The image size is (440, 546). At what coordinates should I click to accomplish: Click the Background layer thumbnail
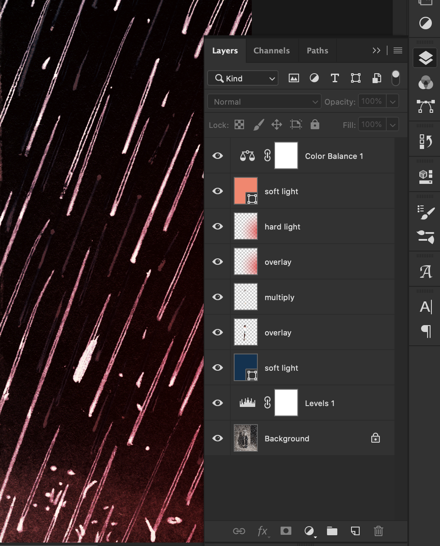(x=246, y=438)
